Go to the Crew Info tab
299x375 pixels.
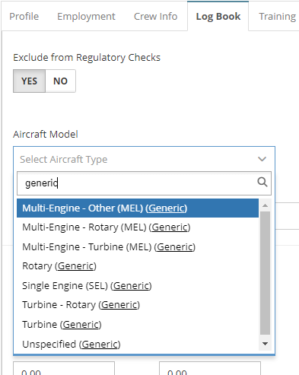point(155,17)
